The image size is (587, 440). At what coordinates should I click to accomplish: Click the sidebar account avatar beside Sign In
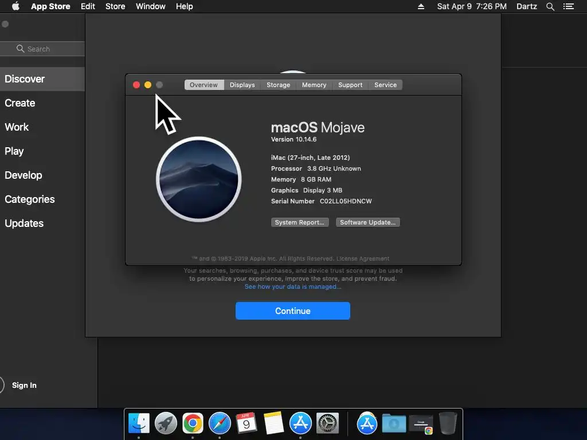point(2,385)
